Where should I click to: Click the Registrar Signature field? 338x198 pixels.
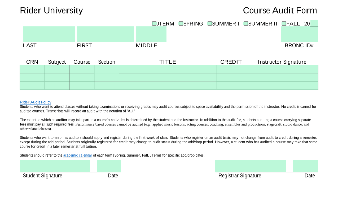(251, 166)
